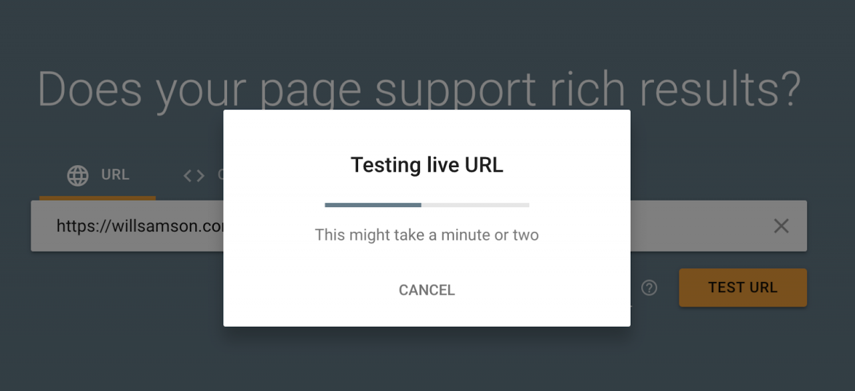This screenshot has height=391, width=855.
Task: Clear the URL field with the X icon
Action: click(x=781, y=226)
